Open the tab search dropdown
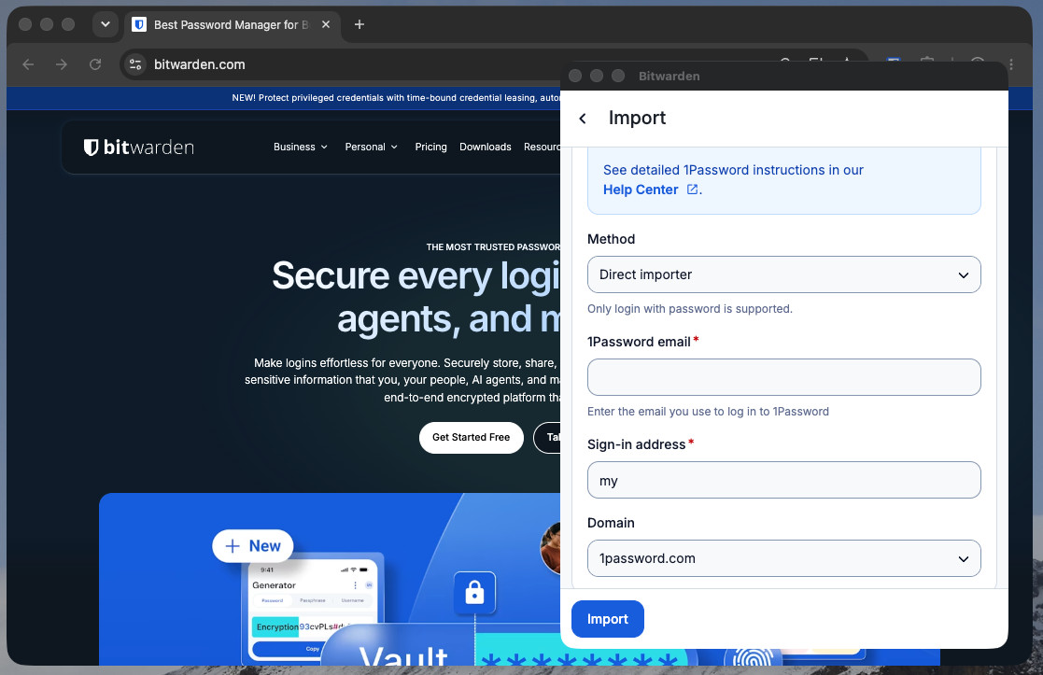The height and width of the screenshot is (675, 1043). pos(106,24)
